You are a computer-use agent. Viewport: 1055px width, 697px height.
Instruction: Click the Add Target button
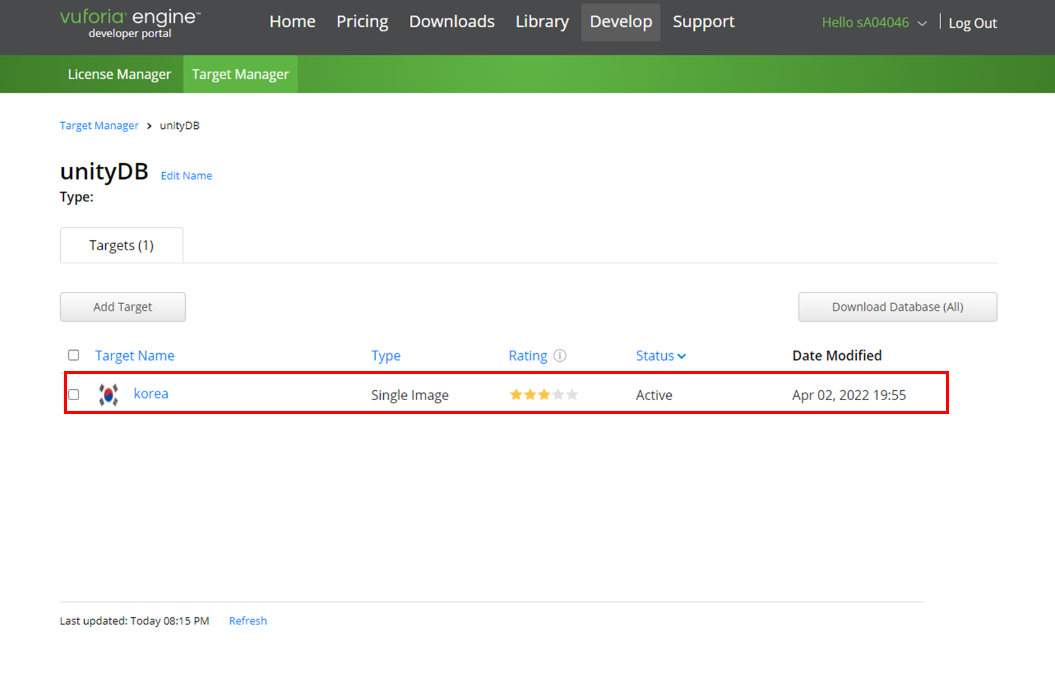tap(123, 307)
